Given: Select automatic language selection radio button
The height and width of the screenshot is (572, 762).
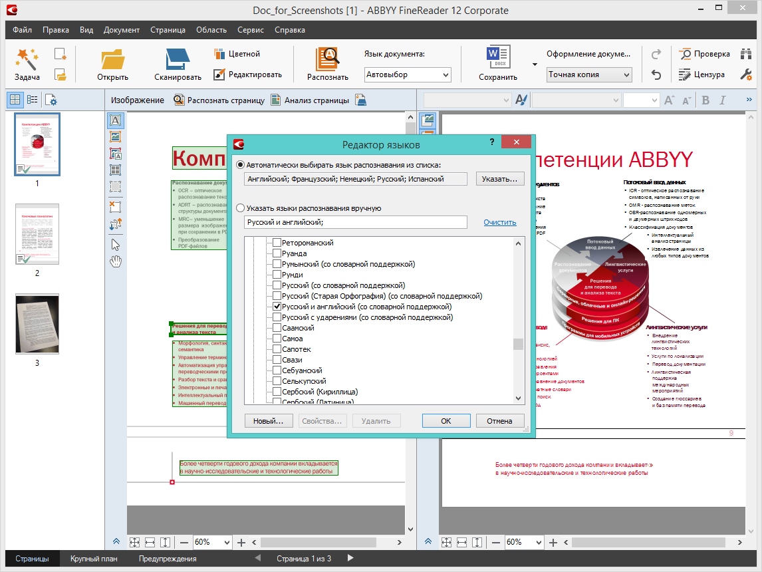Looking at the screenshot, I should pyautogui.click(x=240, y=165).
